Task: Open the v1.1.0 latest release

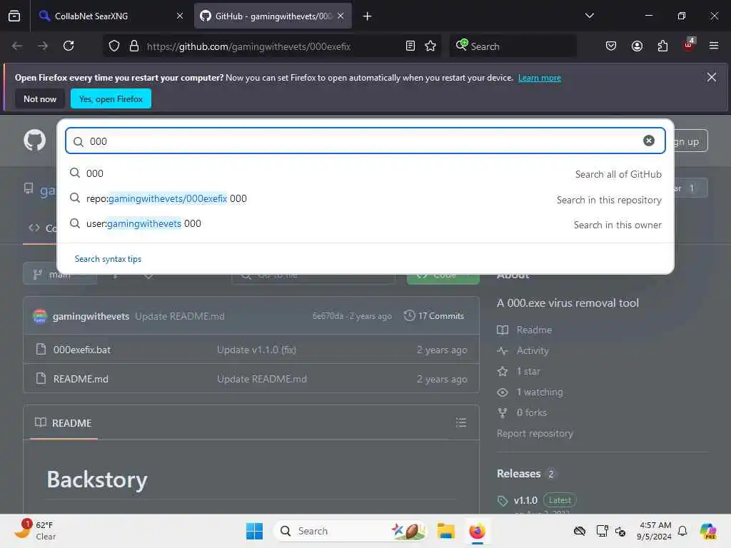Action: pos(525,500)
